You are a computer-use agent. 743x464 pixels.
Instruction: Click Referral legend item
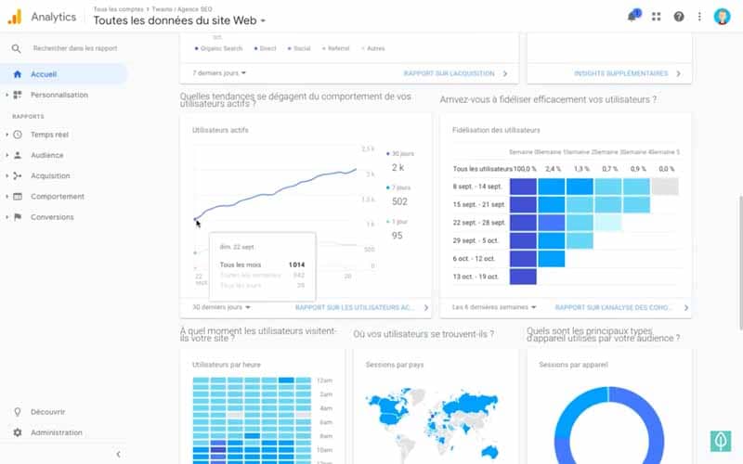pyautogui.click(x=335, y=48)
